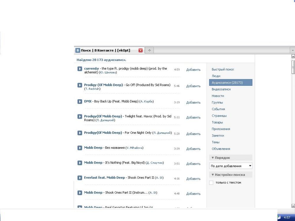The image size is (295, 221).
Task: Click page scrollbar up arrow
Action: (293, 56)
